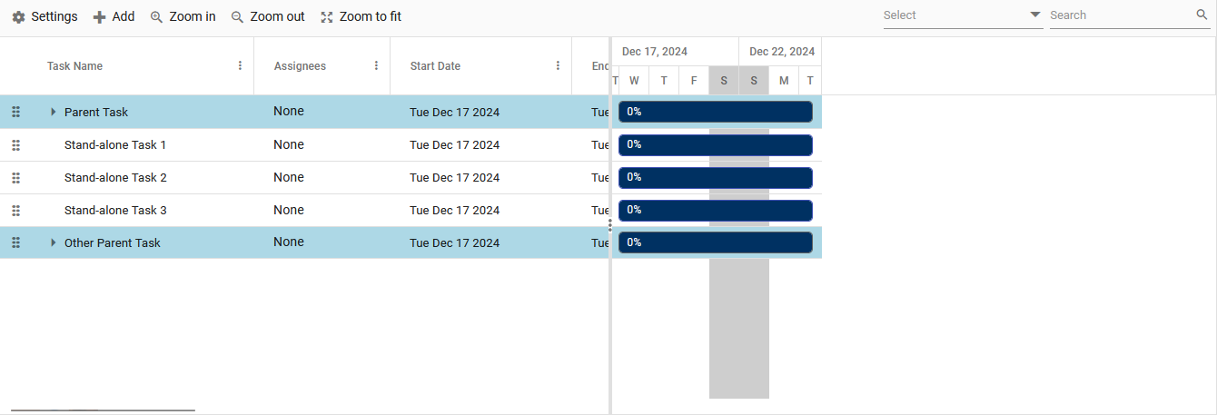
Task: Click the Stand-alone Task 1 name
Action: [x=115, y=144]
